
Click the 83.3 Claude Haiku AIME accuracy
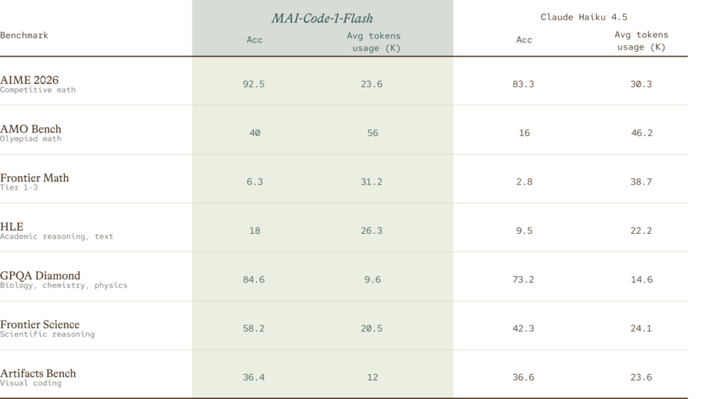523,85
